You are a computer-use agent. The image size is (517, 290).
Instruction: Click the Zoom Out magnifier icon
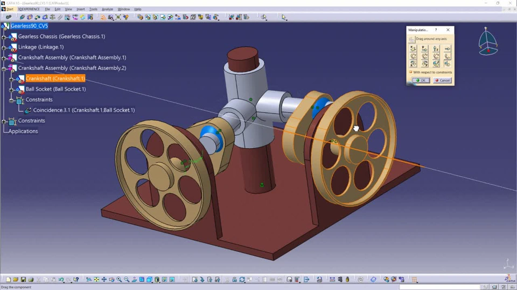(127, 279)
